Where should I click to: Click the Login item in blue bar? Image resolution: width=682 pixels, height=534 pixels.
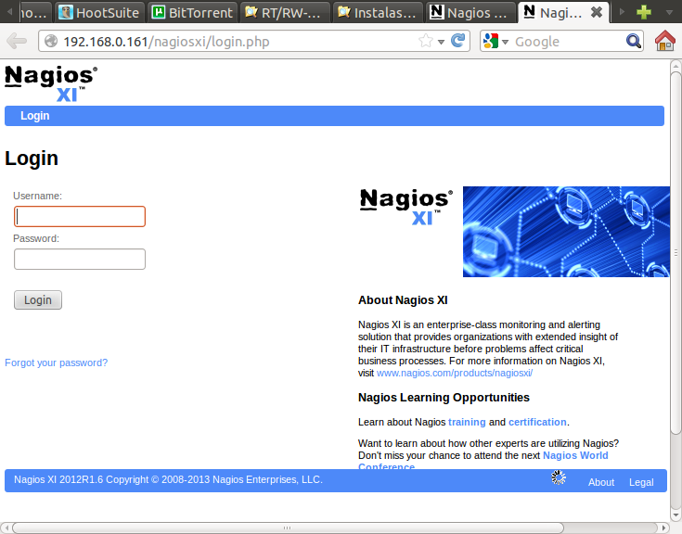click(35, 116)
